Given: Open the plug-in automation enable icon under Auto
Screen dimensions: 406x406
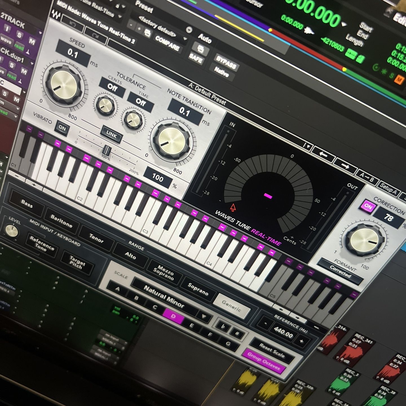Looking at the screenshot, I should coord(200,49).
